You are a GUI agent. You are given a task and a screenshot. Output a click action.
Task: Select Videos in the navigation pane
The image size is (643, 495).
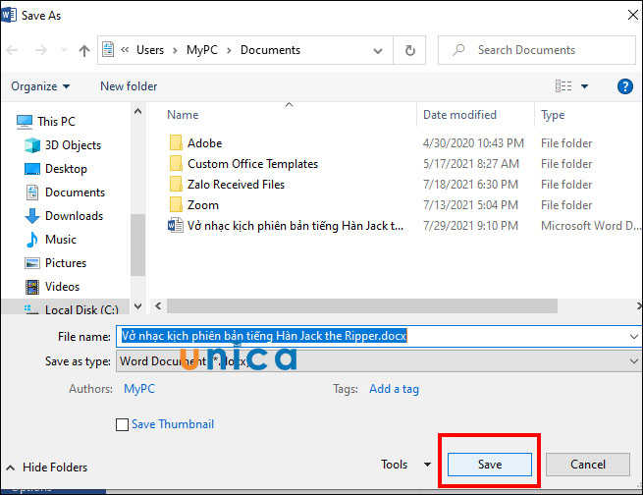tap(52, 287)
